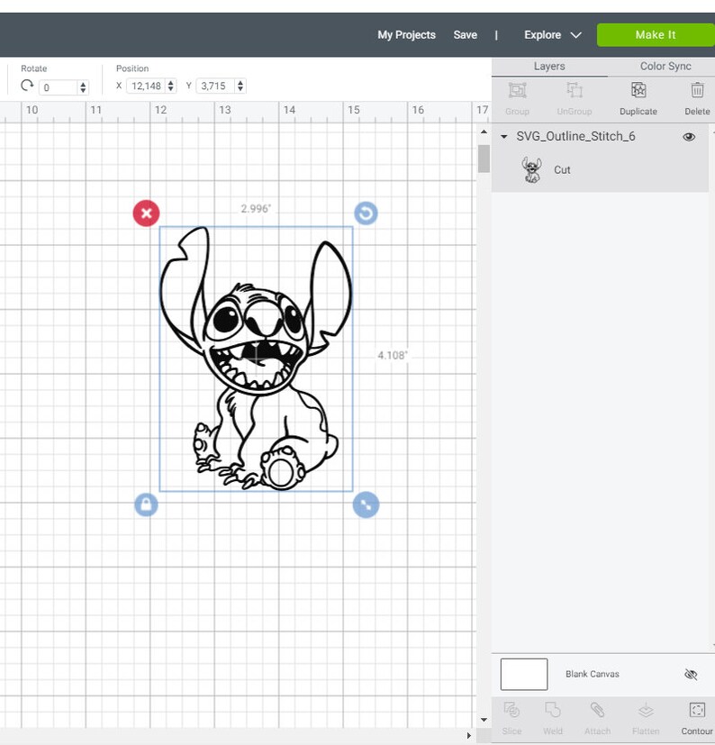Click the red X delete handle on selection

point(146,213)
